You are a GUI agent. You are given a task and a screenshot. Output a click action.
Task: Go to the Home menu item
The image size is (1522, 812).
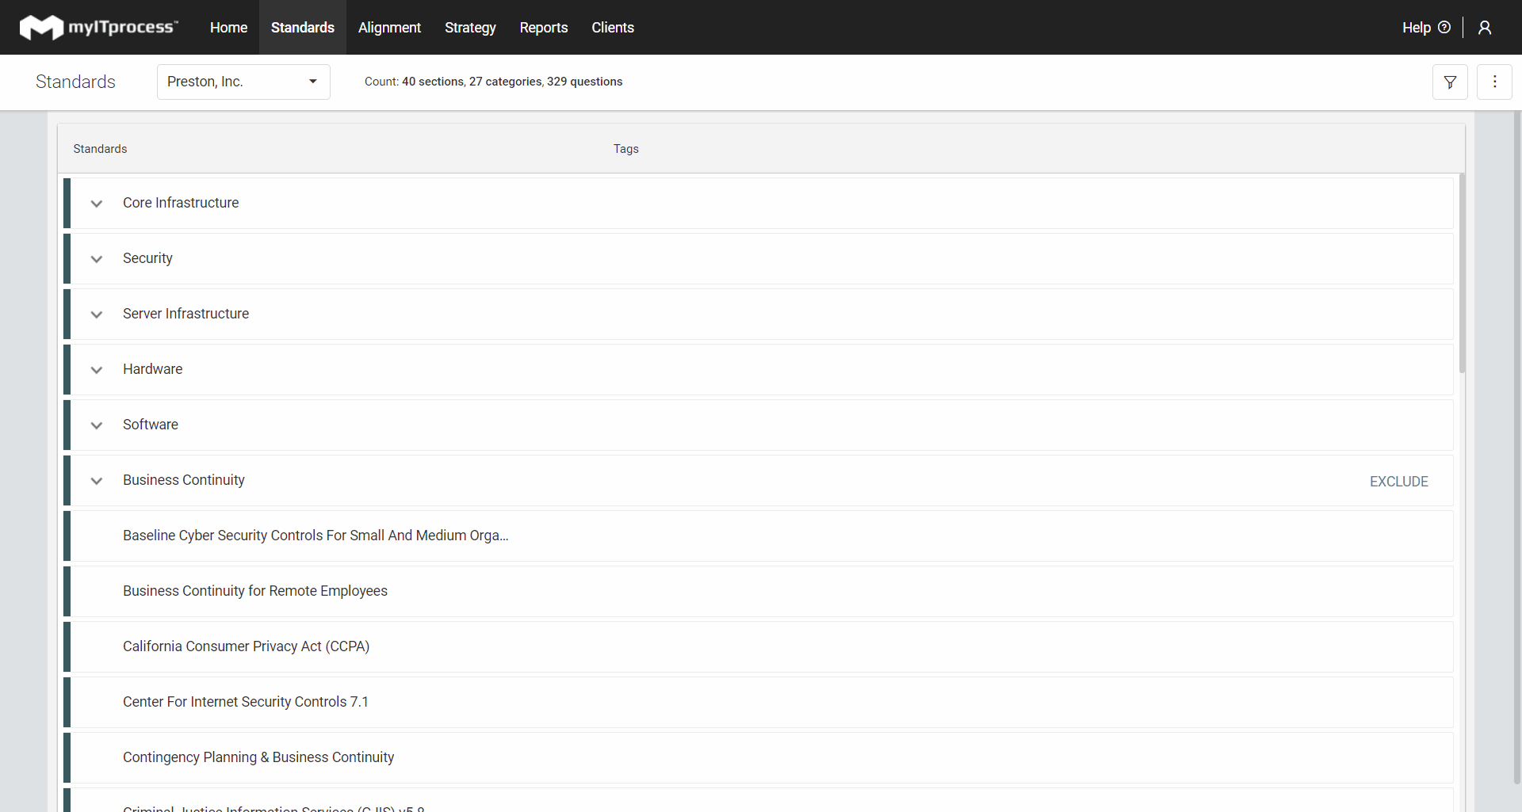click(228, 27)
